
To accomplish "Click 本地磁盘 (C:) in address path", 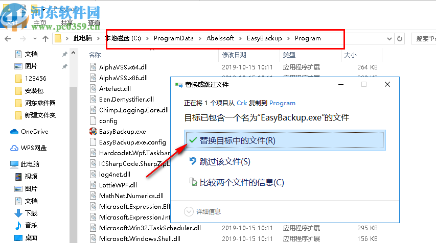I will pyautogui.click(x=123, y=38).
